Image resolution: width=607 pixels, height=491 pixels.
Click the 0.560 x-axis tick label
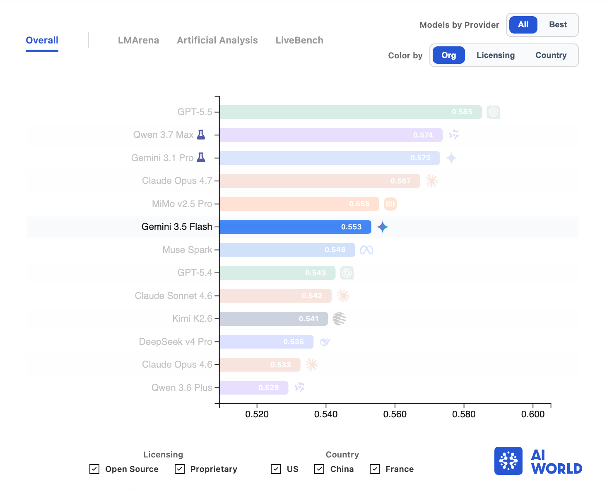click(395, 414)
